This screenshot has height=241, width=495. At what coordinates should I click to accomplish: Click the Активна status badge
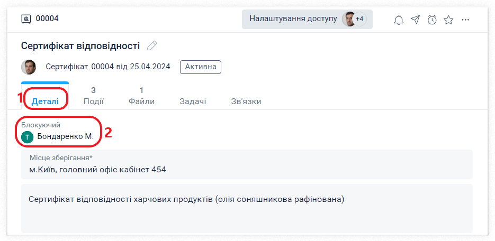pyautogui.click(x=201, y=67)
